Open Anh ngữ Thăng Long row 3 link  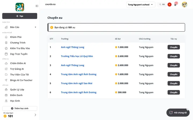72,65
